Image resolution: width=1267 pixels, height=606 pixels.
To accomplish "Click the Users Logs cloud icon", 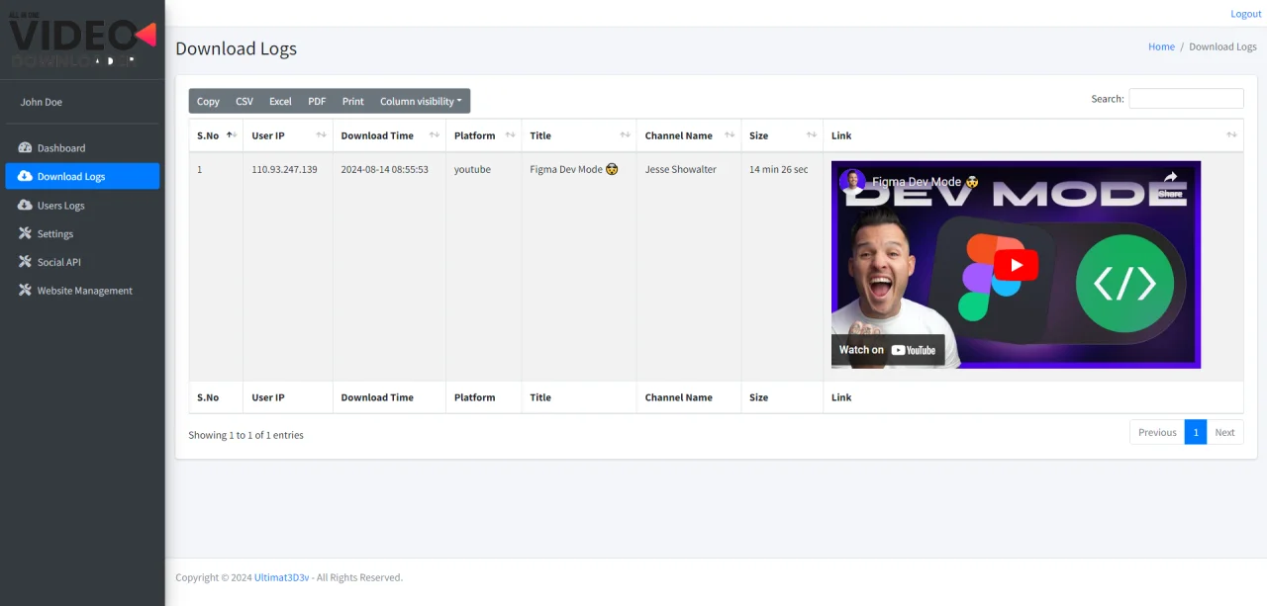I will point(25,205).
